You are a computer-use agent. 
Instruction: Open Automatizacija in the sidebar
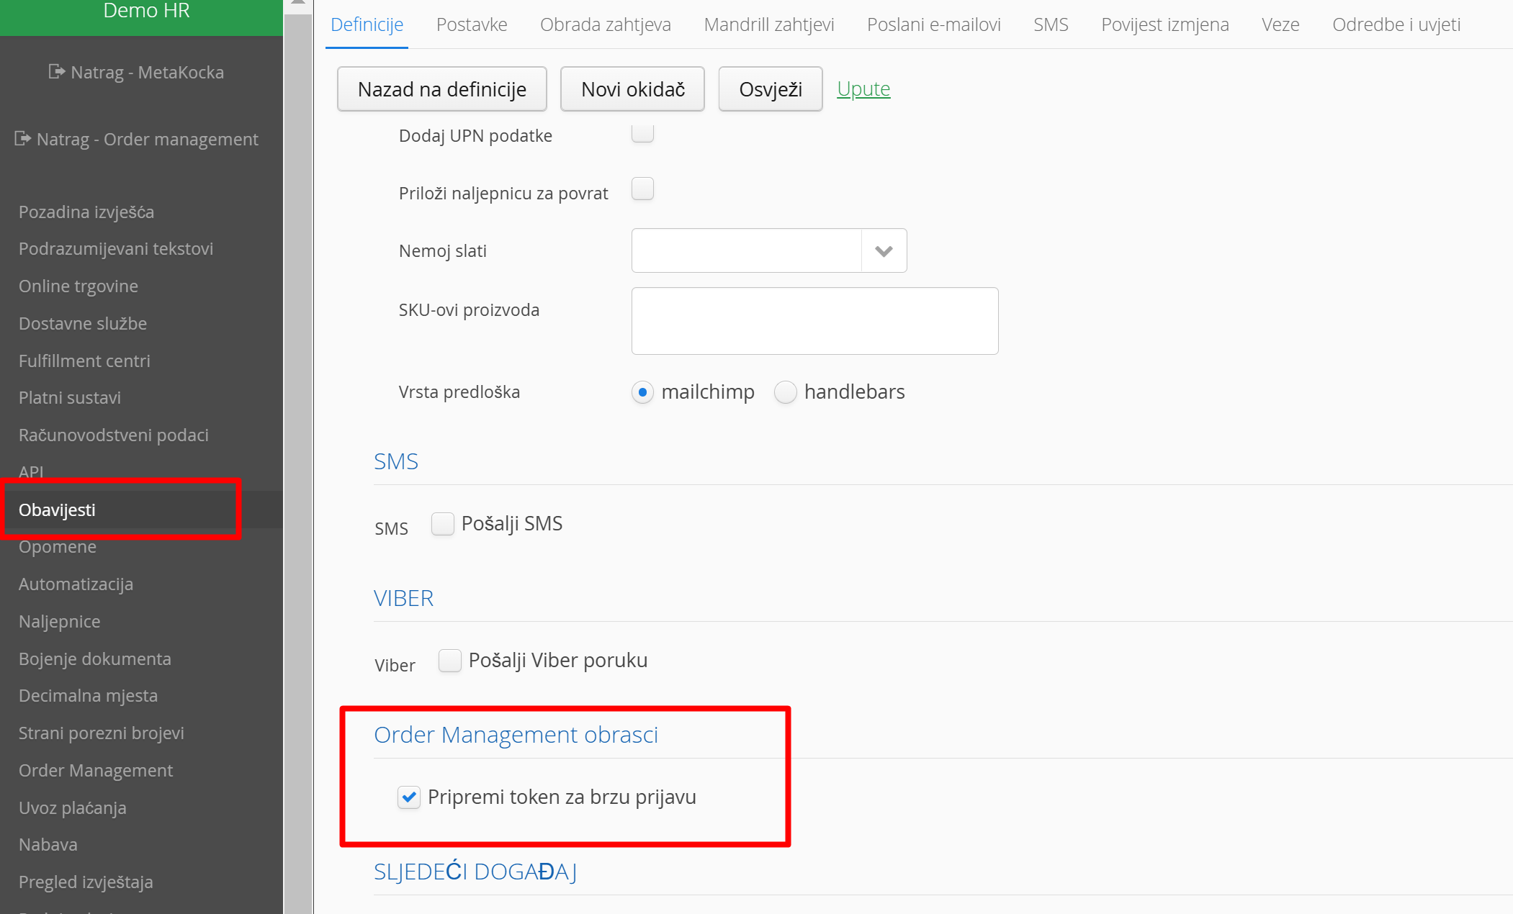click(76, 584)
